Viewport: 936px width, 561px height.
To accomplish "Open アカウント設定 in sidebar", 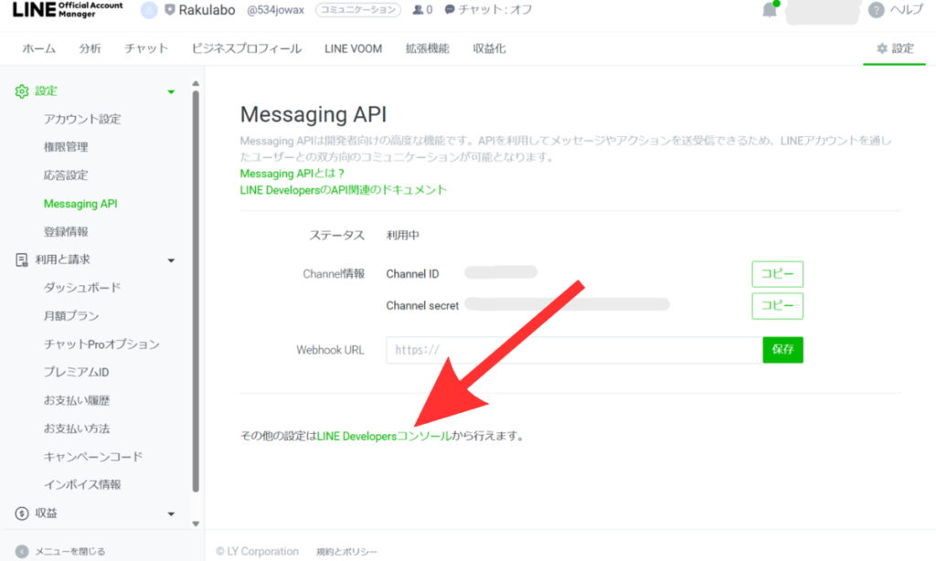I will tap(82, 120).
